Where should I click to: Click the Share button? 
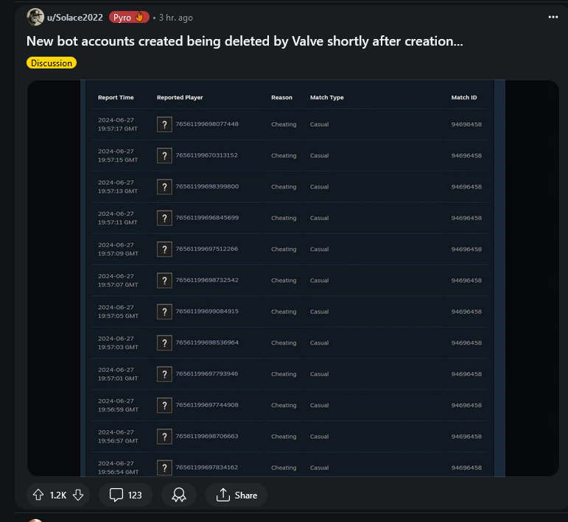[x=236, y=495]
